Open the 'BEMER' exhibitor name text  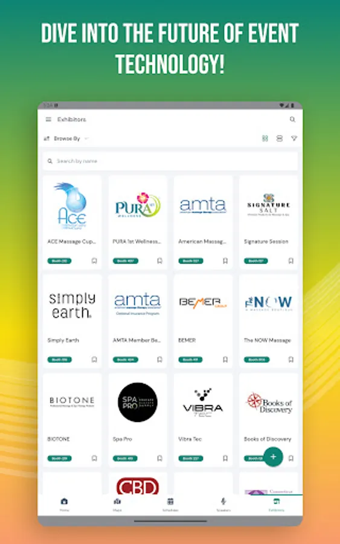[187, 340]
